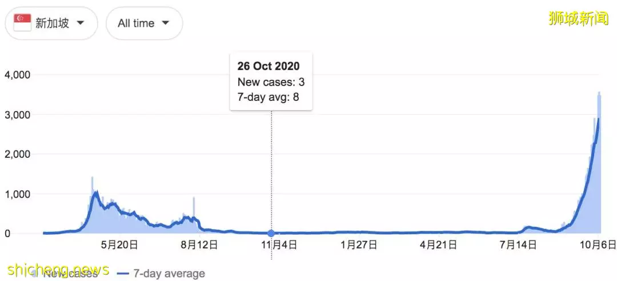Screen dimensions: 617x281
Task: Click the 8月12日 axis label
Action: coord(199,246)
